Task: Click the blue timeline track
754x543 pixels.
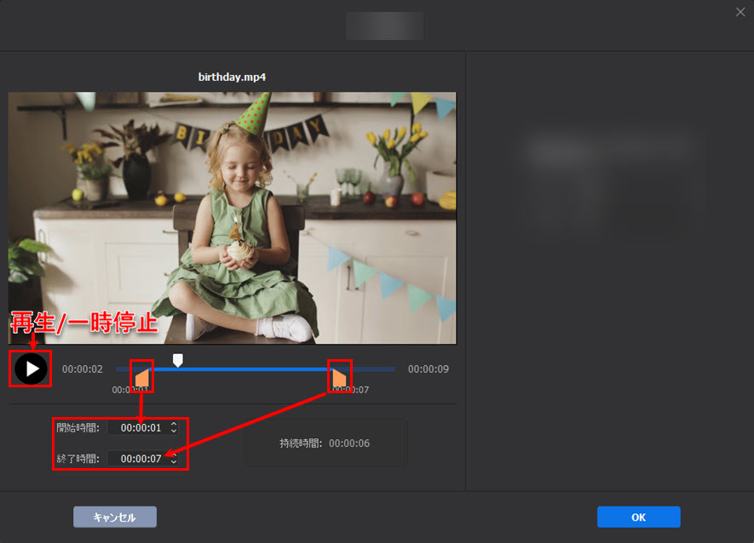Action: point(256,369)
